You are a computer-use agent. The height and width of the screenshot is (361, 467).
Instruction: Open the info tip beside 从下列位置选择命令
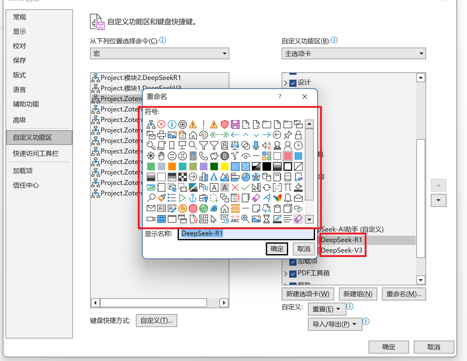162,40
